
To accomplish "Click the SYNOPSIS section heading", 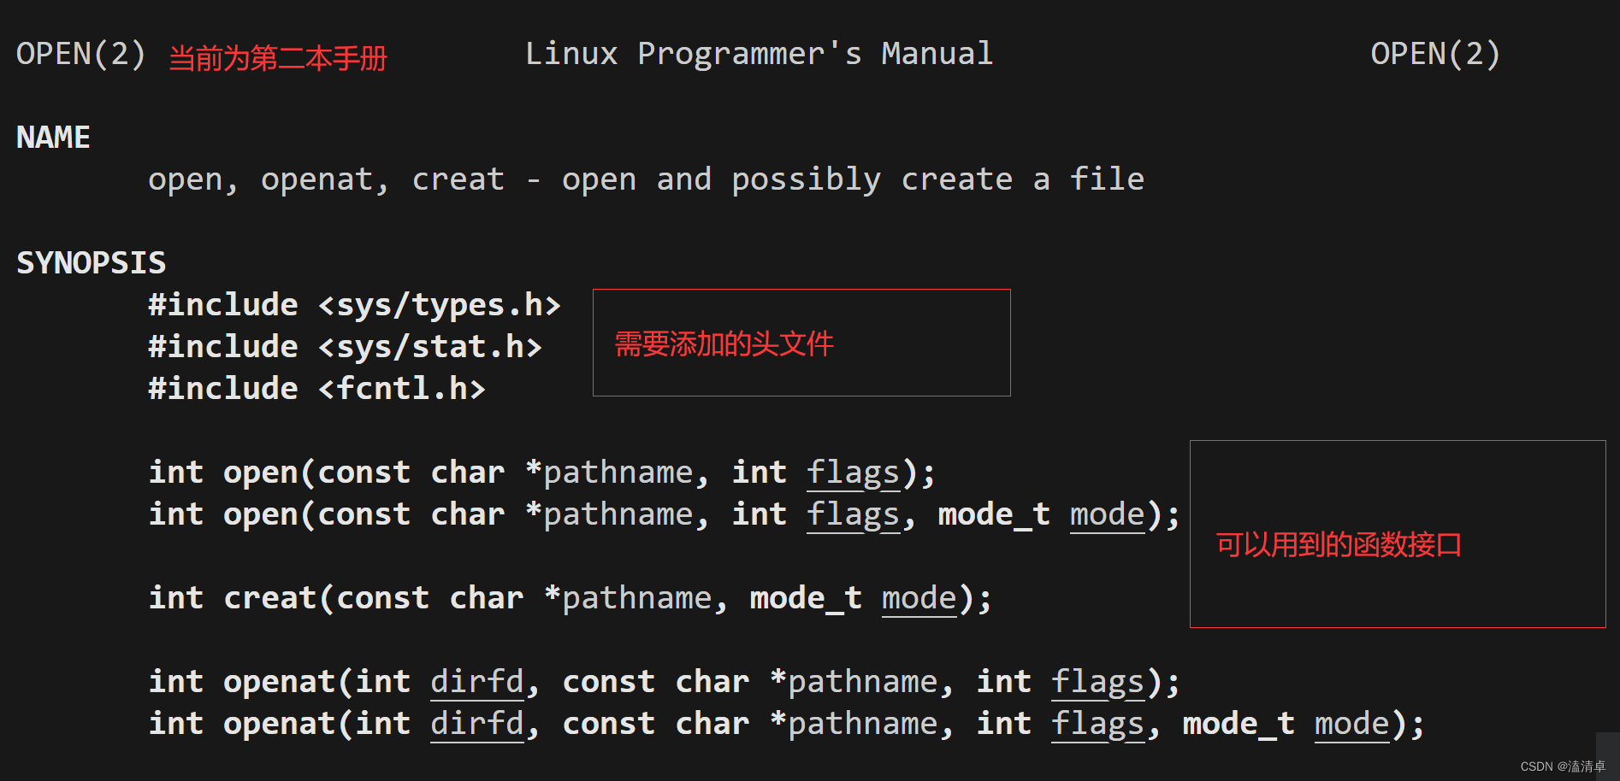I will coord(92,263).
